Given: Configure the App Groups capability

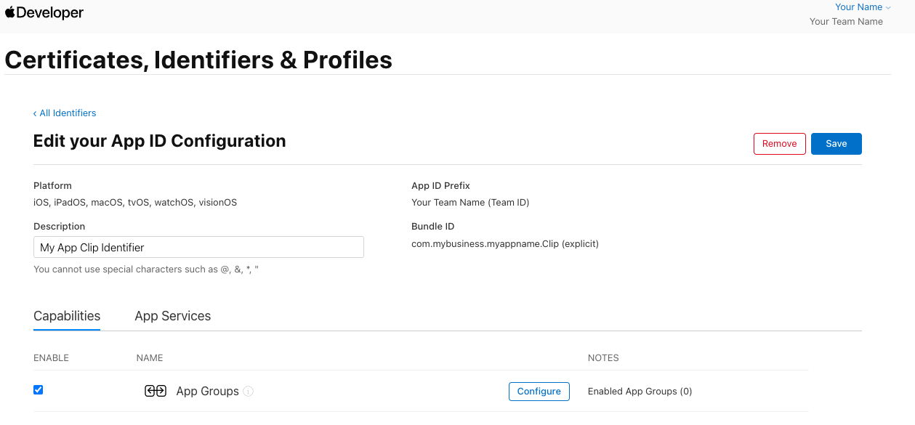Looking at the screenshot, I should pos(539,392).
